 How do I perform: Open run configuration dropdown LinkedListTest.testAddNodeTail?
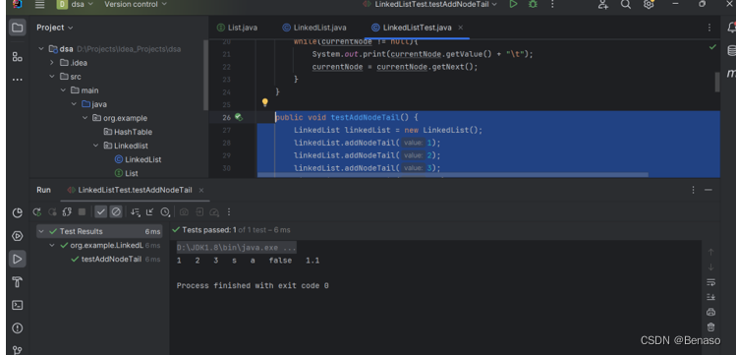430,4
